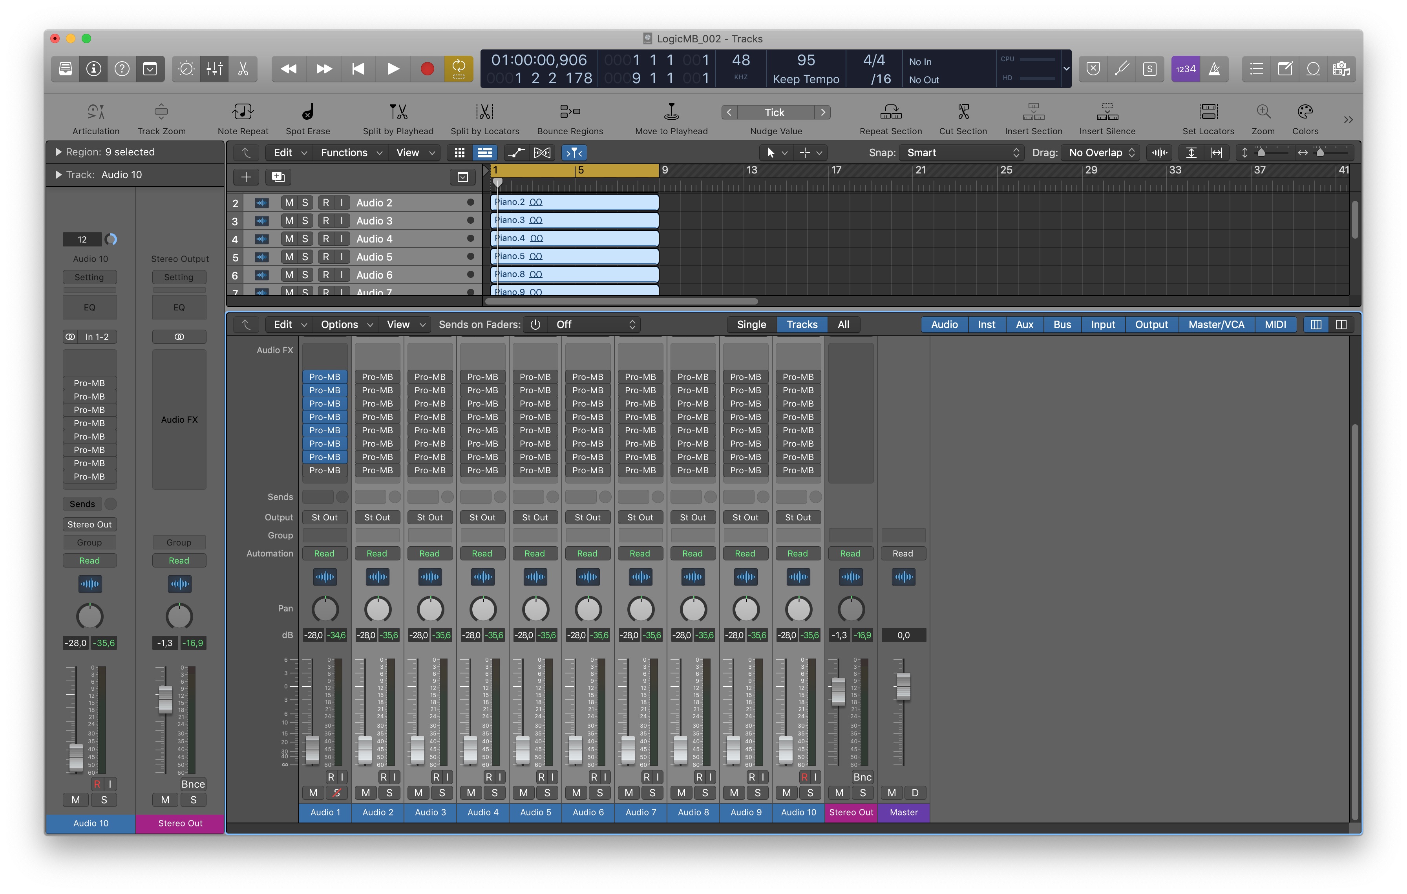Screen dimensions: 1407x894
Task: Open the Drag No Overlap dropdown
Action: (1100, 153)
